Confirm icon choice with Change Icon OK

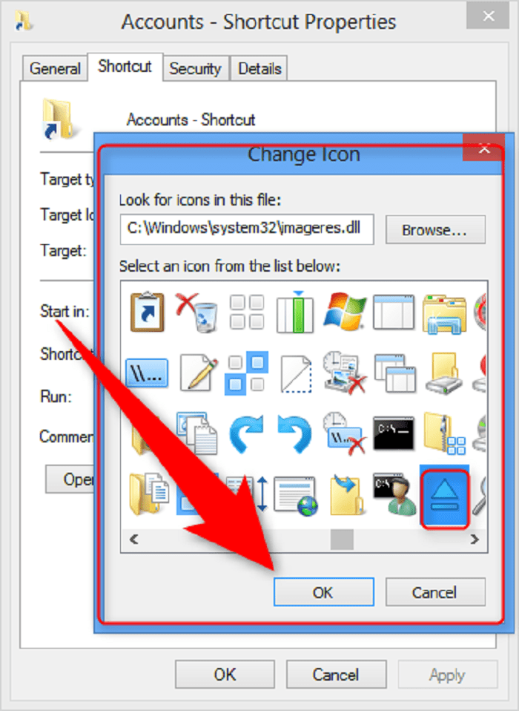tap(323, 592)
